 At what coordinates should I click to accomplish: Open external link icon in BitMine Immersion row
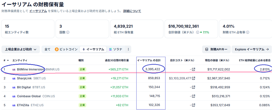tap(193, 70)
